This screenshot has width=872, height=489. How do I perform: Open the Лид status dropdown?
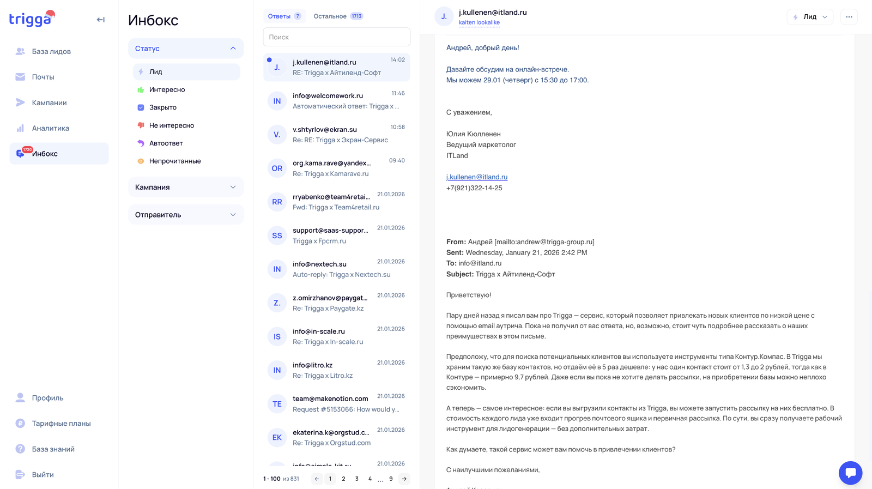[810, 17]
